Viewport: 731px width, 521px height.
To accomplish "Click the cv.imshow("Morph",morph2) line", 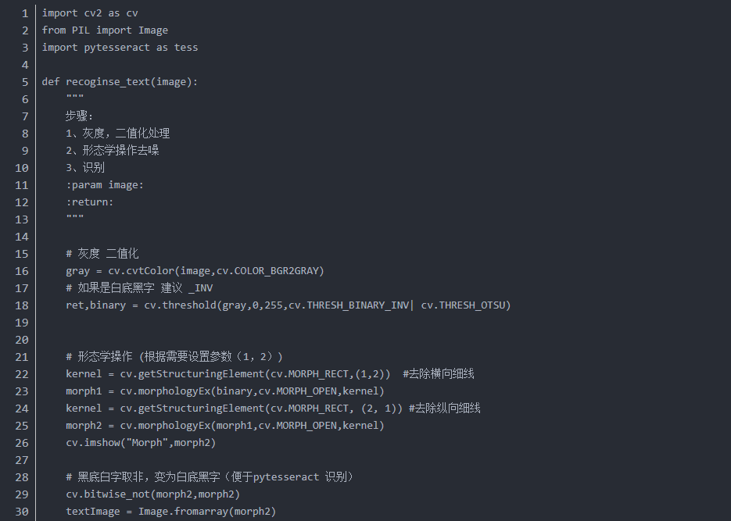I will pos(141,443).
